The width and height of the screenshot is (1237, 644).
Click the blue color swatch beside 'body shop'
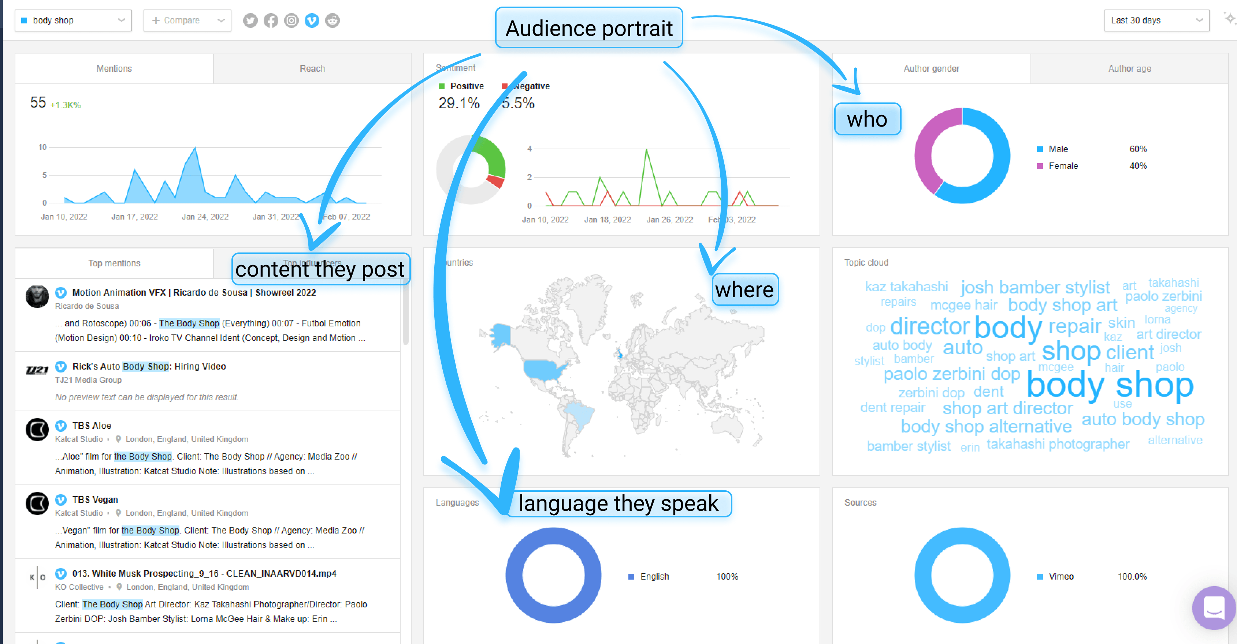point(25,20)
